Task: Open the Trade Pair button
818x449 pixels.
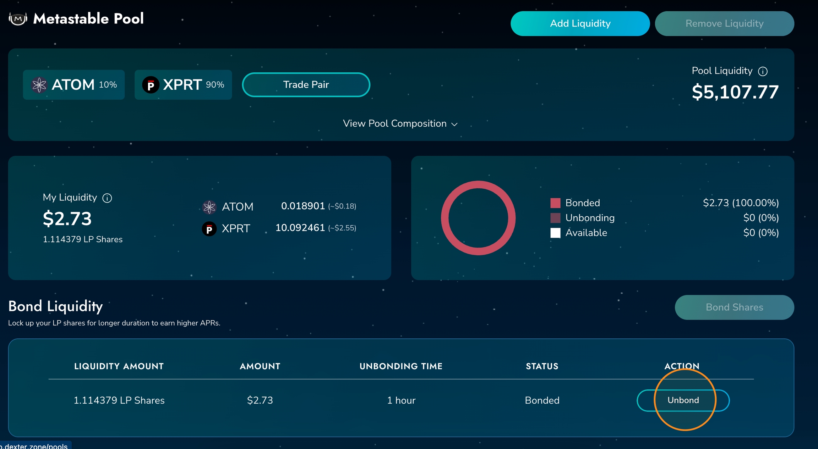Action: [306, 85]
